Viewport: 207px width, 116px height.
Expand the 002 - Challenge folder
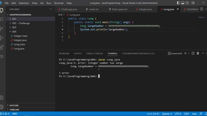[30, 23]
